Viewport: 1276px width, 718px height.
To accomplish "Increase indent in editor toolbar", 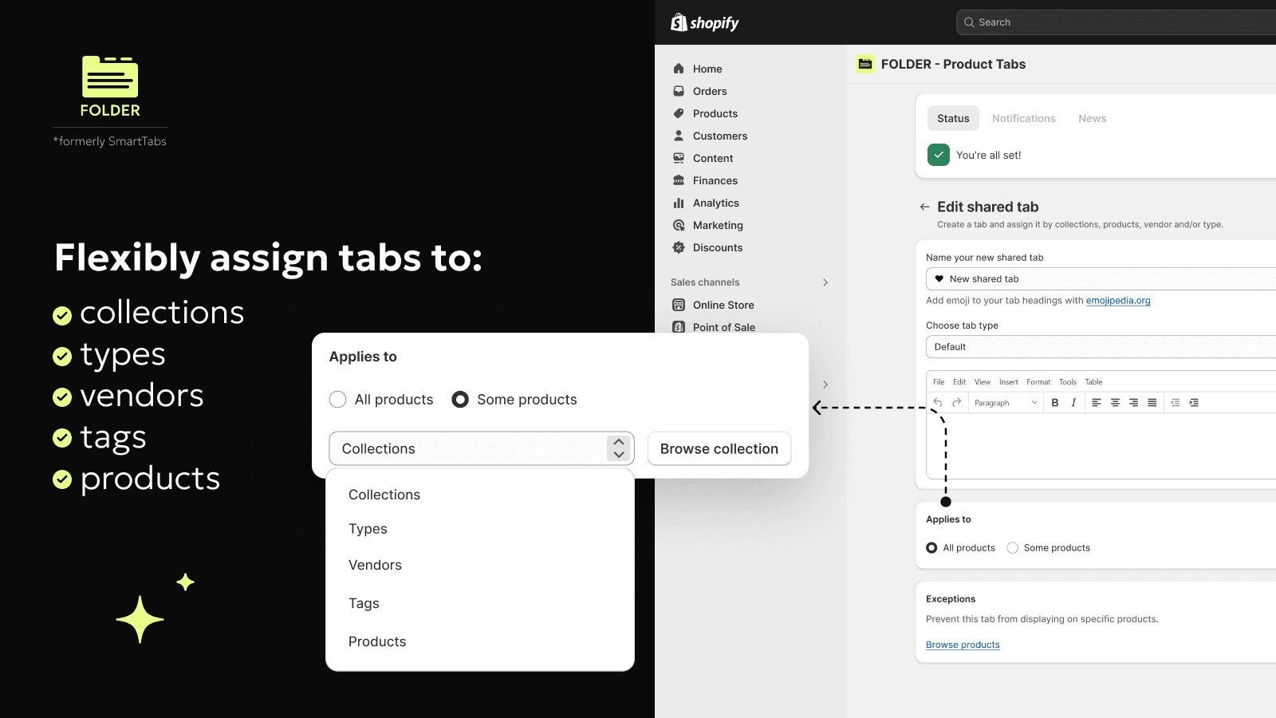I will click(1194, 403).
